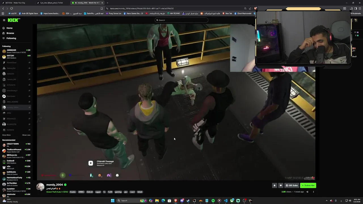Open ABNMASR channel in Following list

coord(16,51)
